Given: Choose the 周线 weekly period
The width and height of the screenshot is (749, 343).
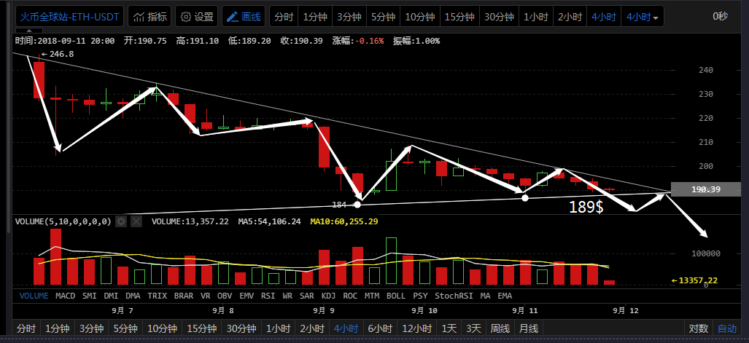Looking at the screenshot, I should [500, 328].
